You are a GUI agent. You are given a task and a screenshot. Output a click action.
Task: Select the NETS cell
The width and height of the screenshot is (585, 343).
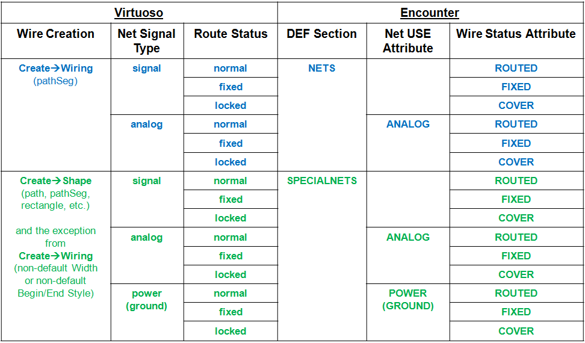(322, 69)
